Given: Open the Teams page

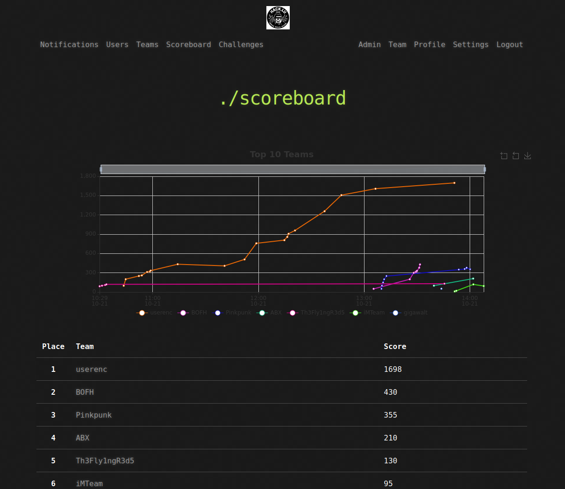Looking at the screenshot, I should [147, 44].
